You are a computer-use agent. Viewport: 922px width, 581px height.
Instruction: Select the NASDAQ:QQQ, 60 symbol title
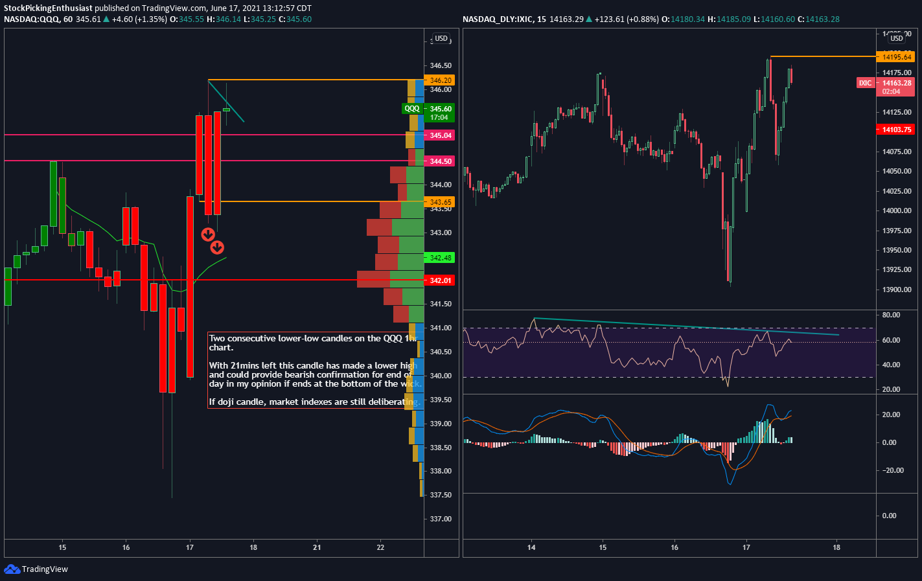tap(38, 19)
